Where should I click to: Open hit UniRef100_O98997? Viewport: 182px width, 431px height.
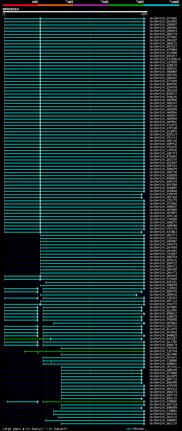(163, 25)
